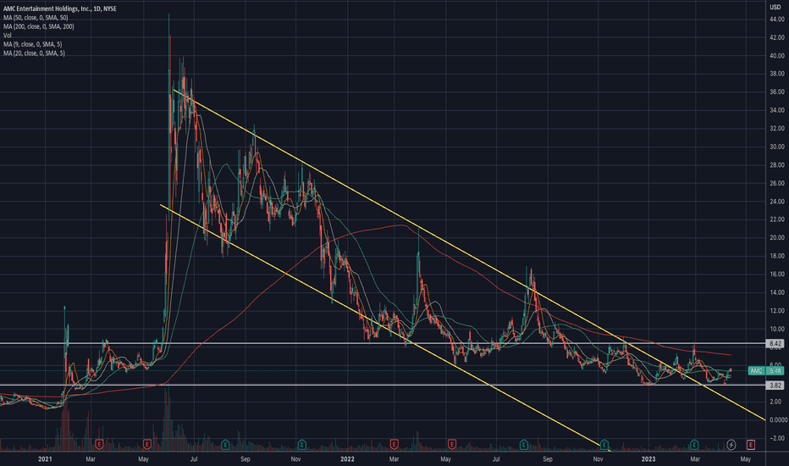Click the USD currency label

(775, 7)
